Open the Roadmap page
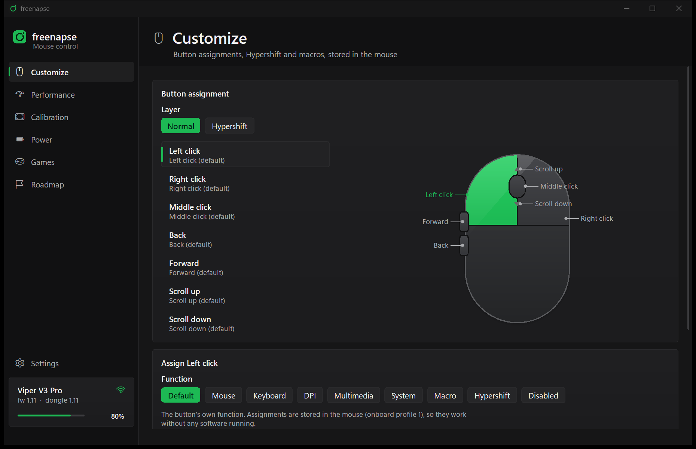 coord(71,184)
